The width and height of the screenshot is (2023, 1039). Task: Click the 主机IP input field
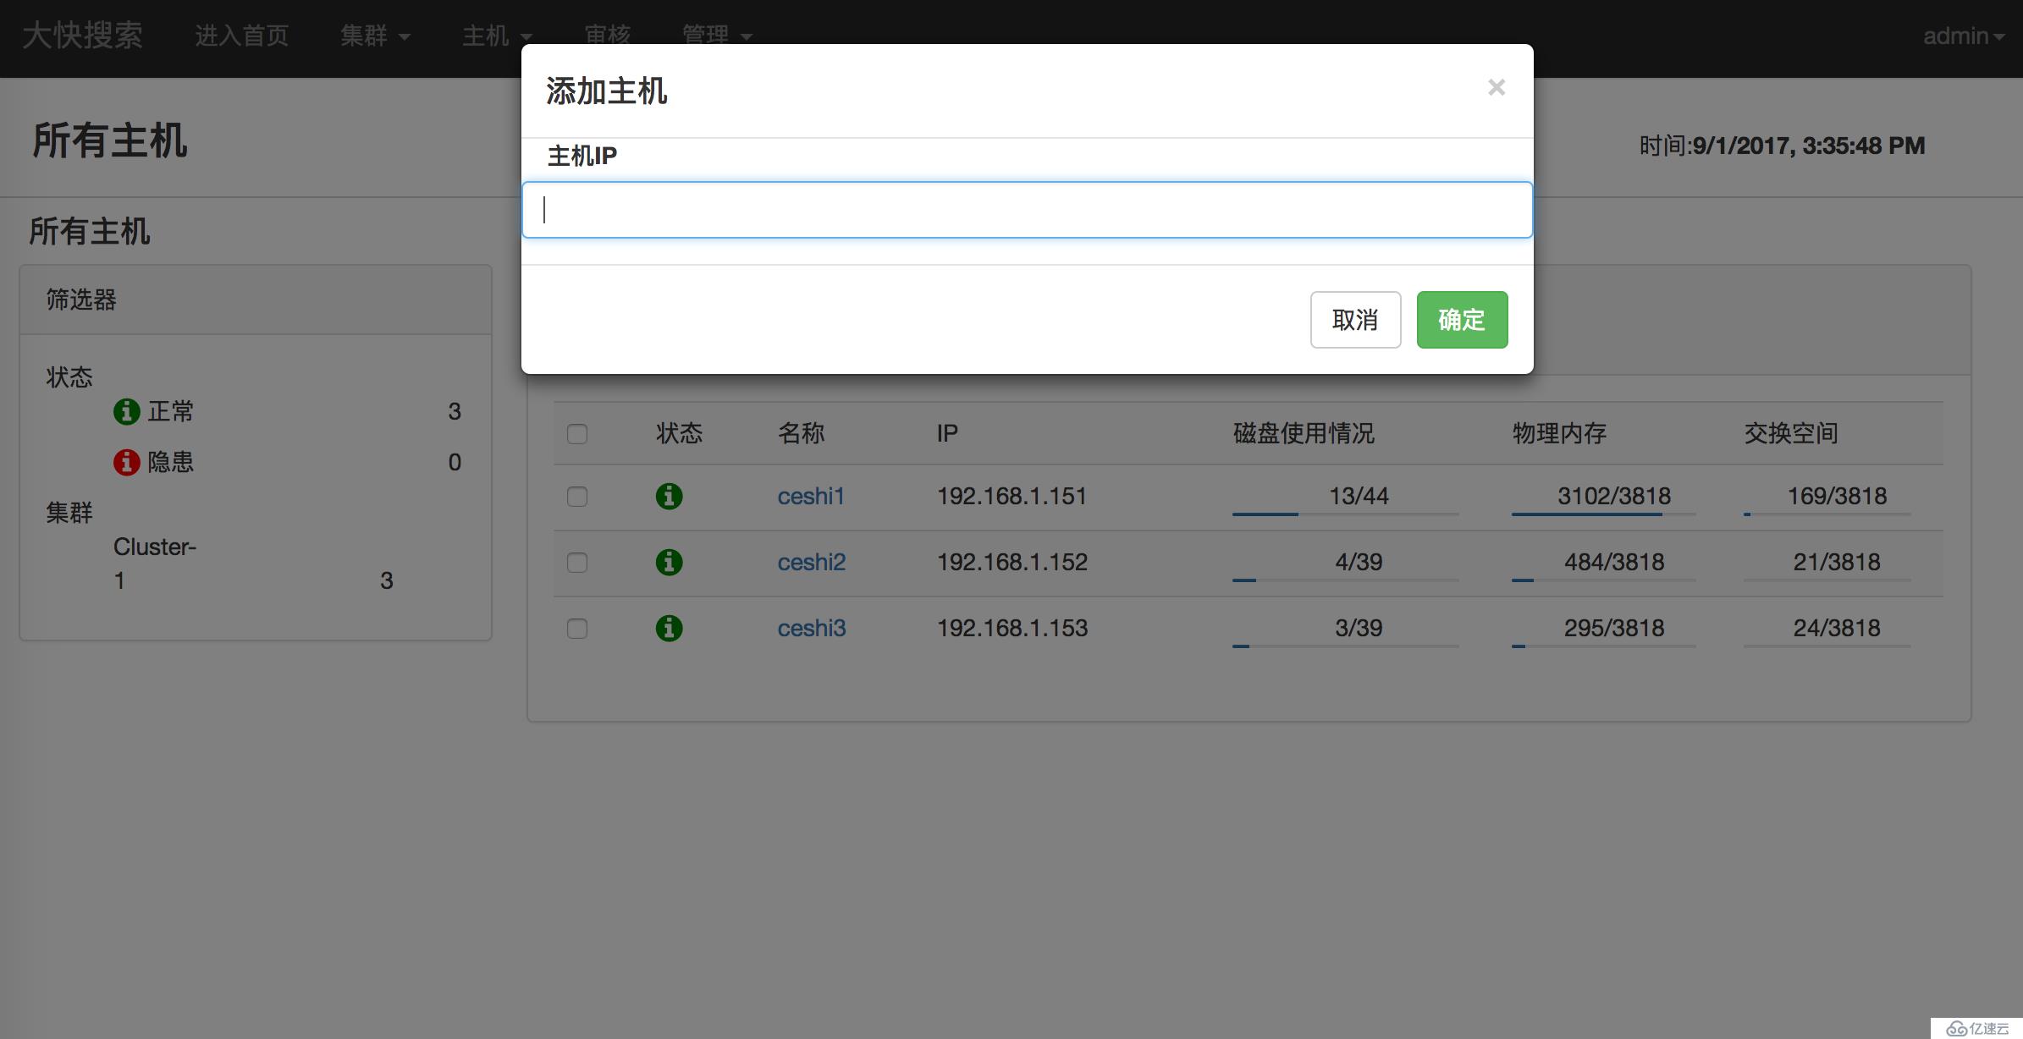pyautogui.click(x=1027, y=210)
